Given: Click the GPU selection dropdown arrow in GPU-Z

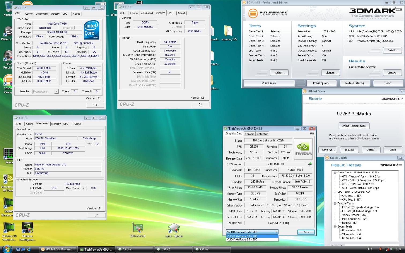Looking at the screenshot, I should 276,232.
